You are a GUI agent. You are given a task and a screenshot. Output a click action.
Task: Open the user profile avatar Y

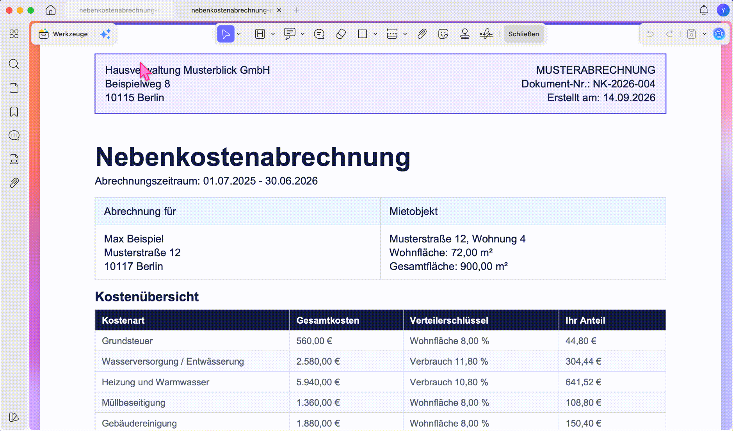(x=723, y=10)
